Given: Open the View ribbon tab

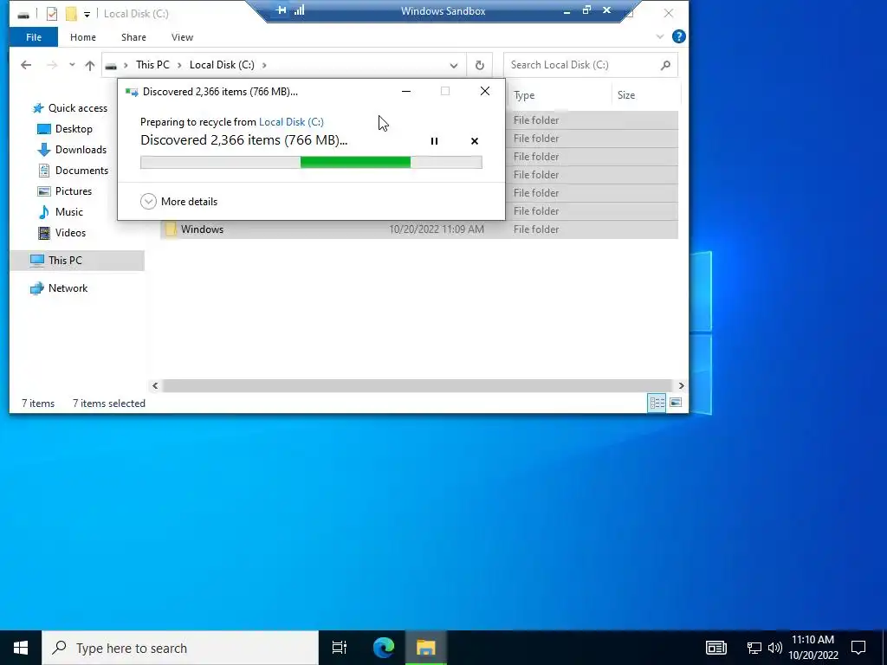Looking at the screenshot, I should 182,36.
